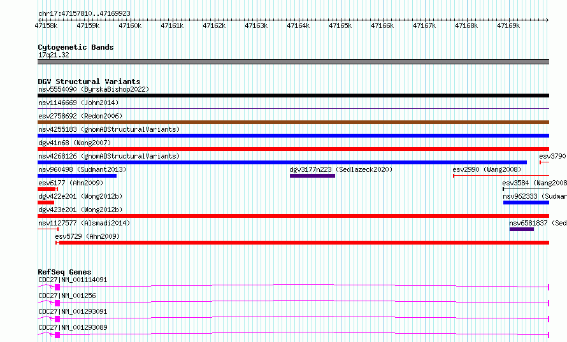Open nsv1146669 (John2014) variant label
Image resolution: width=567 pixels, height=342 pixels.
(78, 103)
